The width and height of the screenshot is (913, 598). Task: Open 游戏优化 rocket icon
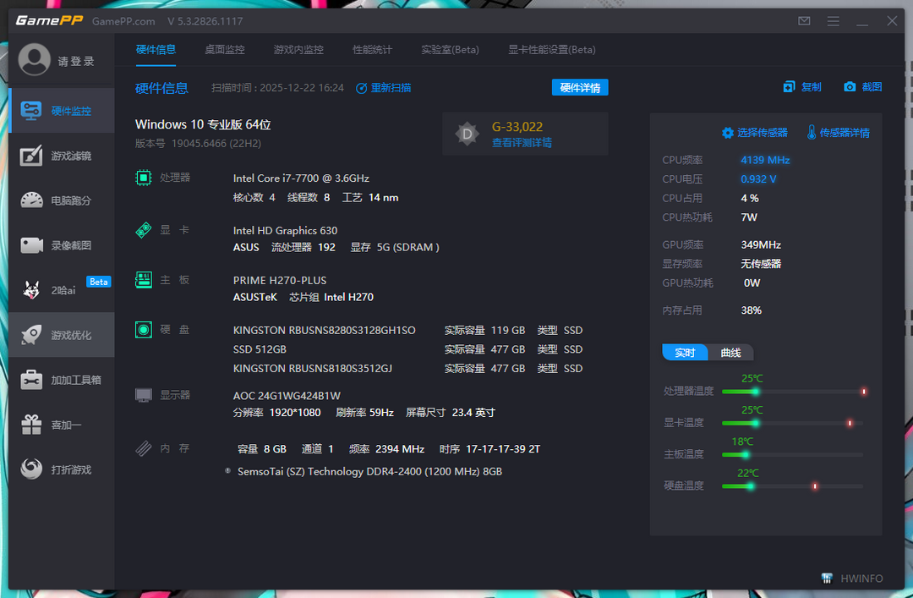[32, 335]
